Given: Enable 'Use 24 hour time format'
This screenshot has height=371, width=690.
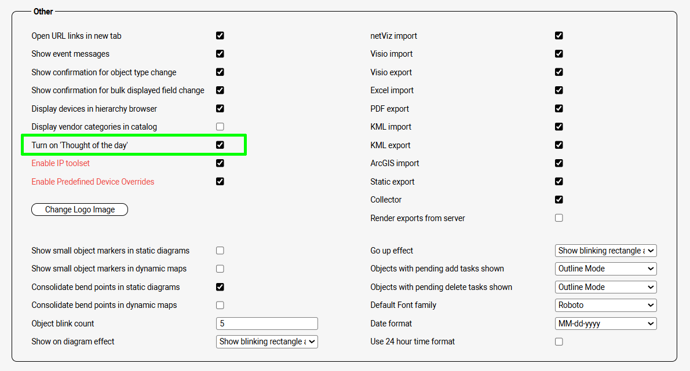Looking at the screenshot, I should (x=559, y=341).
